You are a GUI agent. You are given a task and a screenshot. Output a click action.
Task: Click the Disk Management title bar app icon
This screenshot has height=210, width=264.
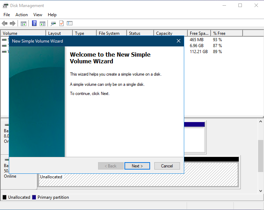[x=5, y=6]
